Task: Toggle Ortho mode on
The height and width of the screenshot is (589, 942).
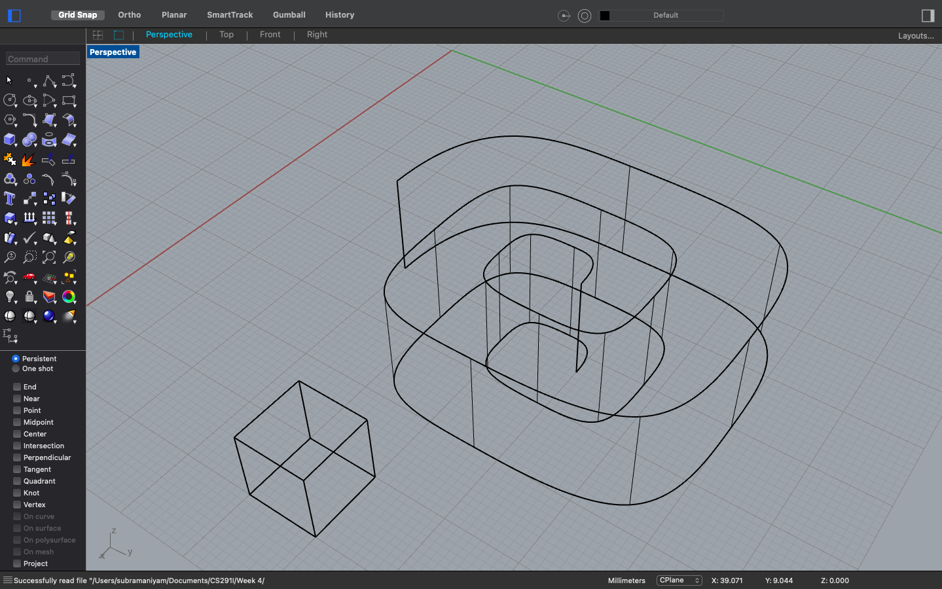Action: [x=129, y=14]
